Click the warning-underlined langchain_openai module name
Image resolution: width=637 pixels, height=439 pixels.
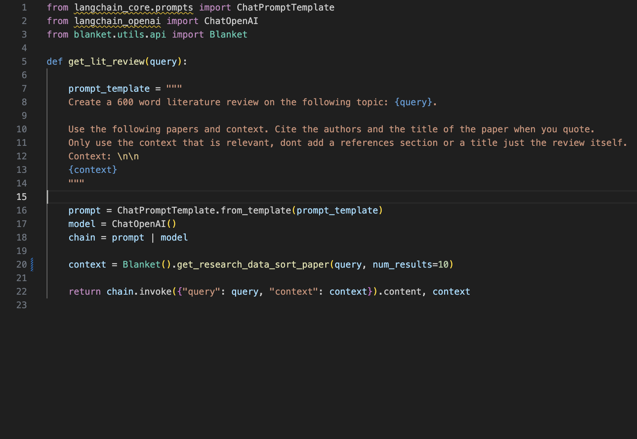coord(118,21)
